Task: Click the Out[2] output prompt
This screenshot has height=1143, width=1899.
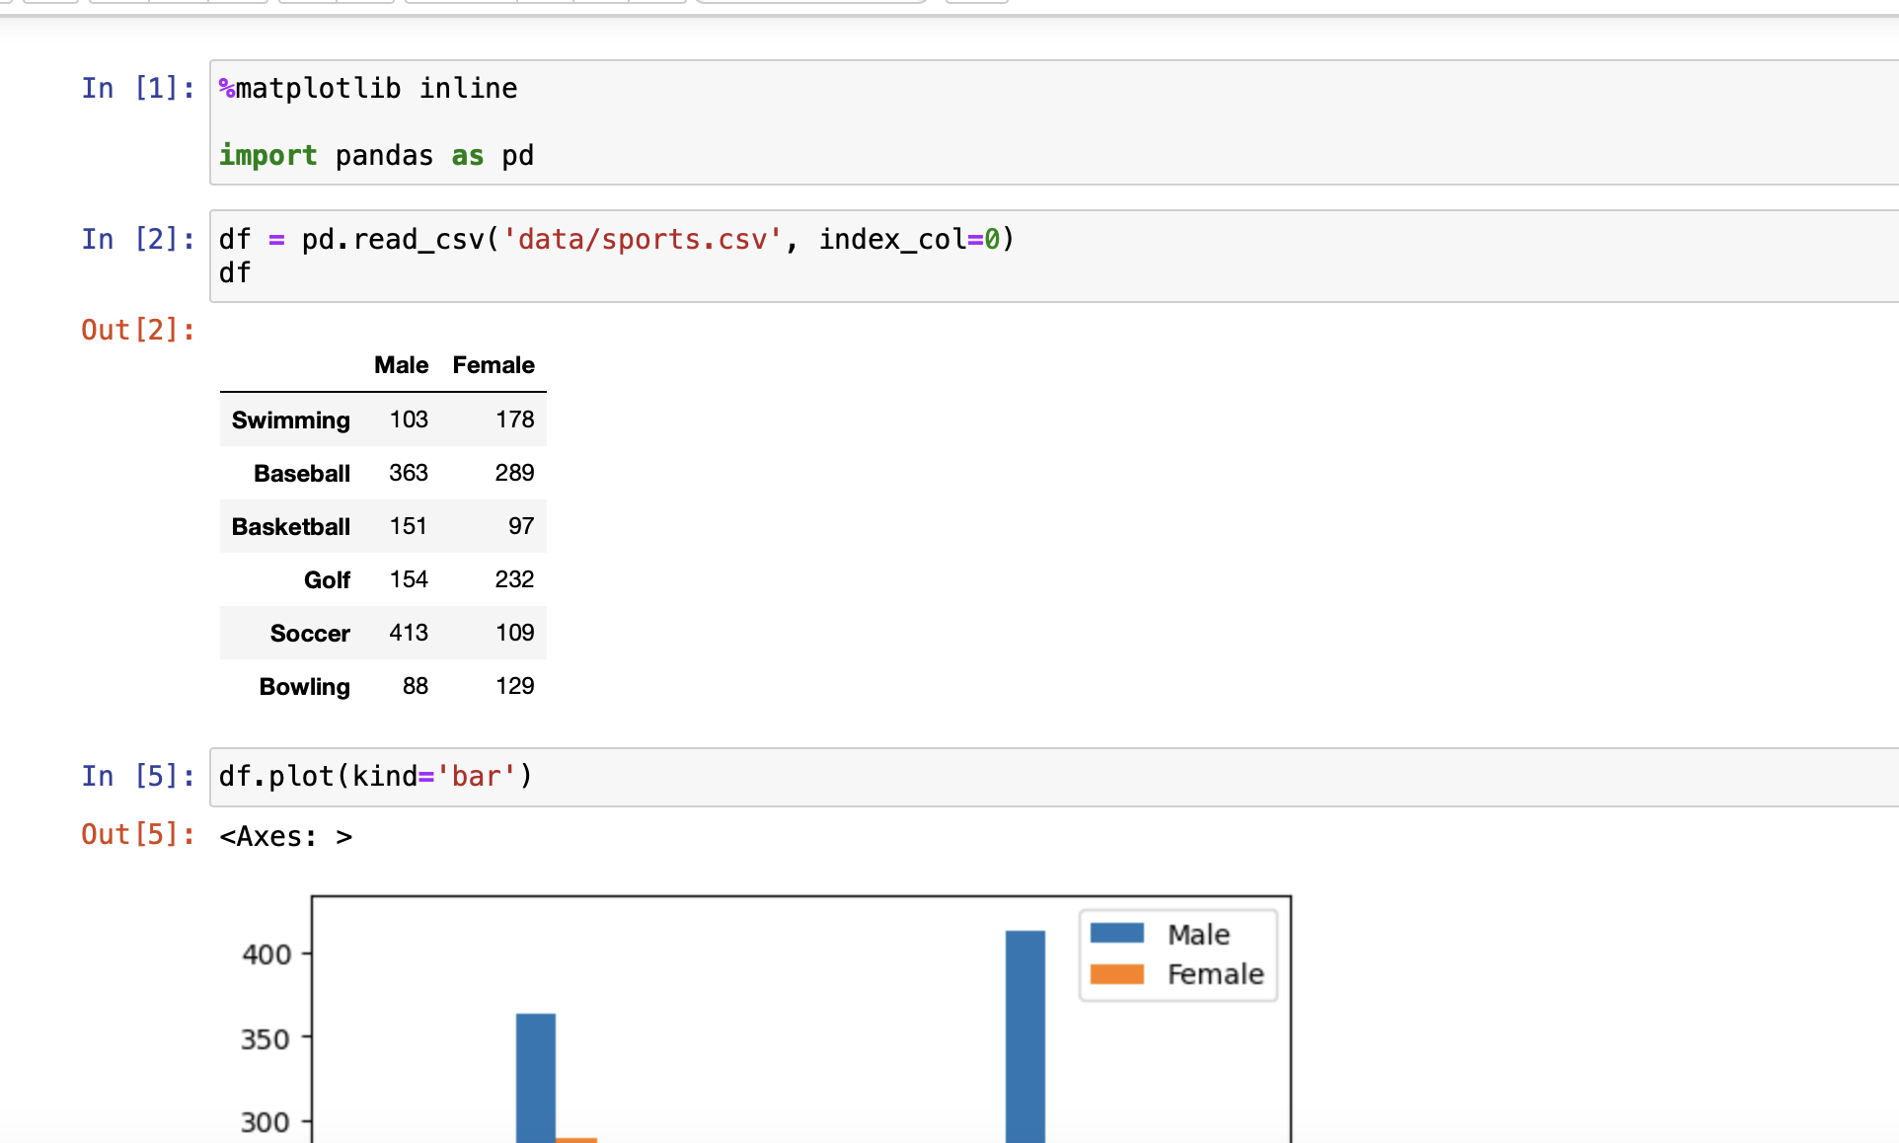Action: 137,330
